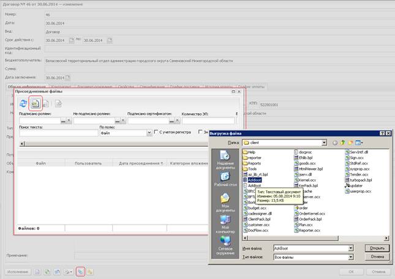Open the По полю dropdown list
This screenshot has height=279, width=395.
coord(148,132)
